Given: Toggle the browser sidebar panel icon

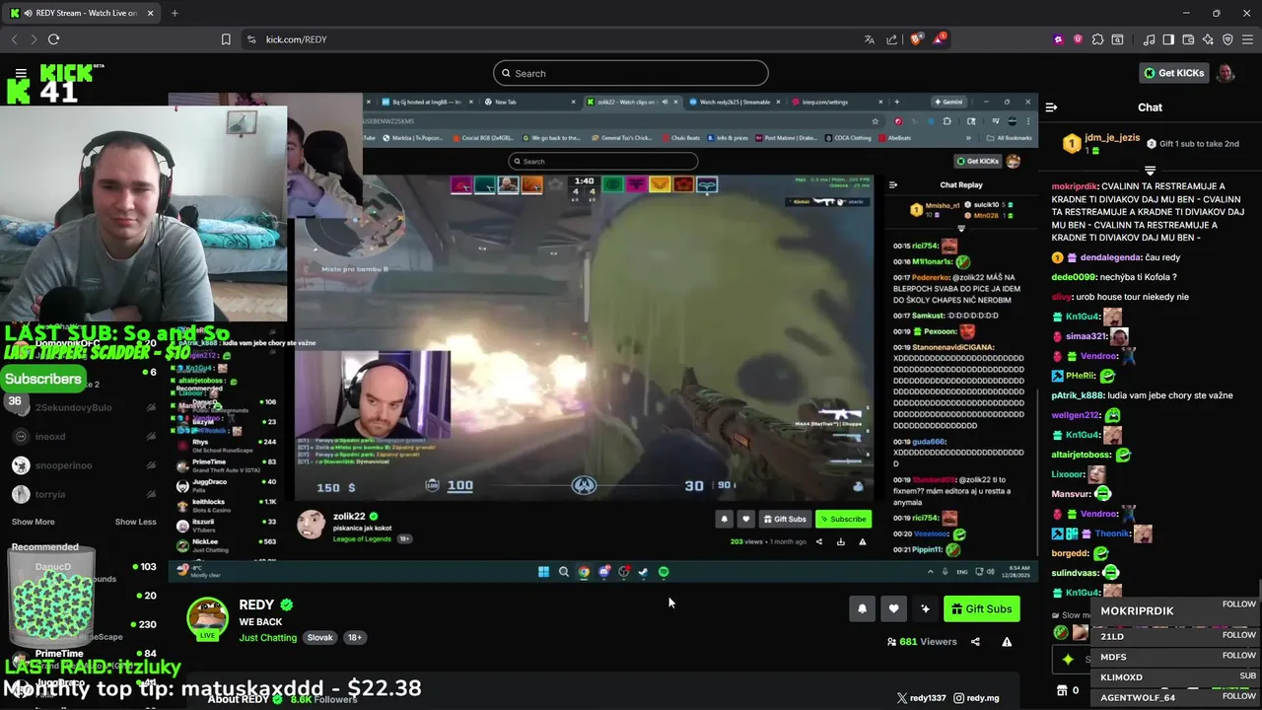Looking at the screenshot, I should tap(1168, 39).
